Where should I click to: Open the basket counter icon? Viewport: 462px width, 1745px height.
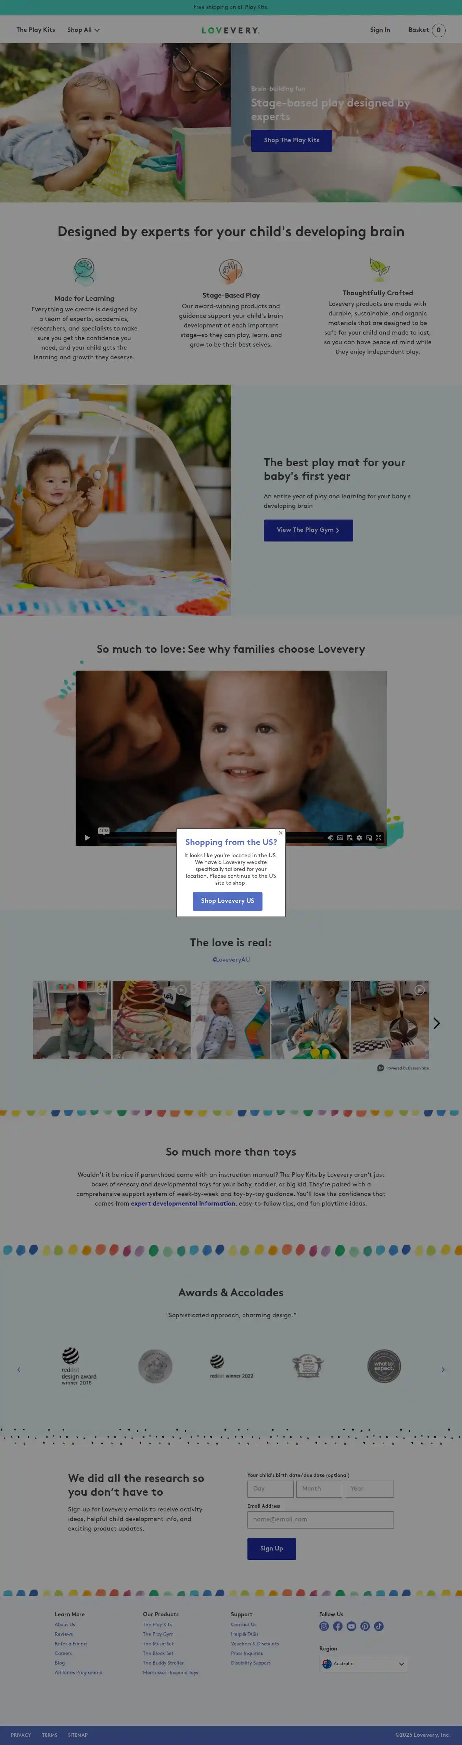point(438,30)
